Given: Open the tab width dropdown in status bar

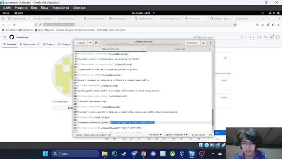Looking at the screenshot, I should (x=175, y=135).
